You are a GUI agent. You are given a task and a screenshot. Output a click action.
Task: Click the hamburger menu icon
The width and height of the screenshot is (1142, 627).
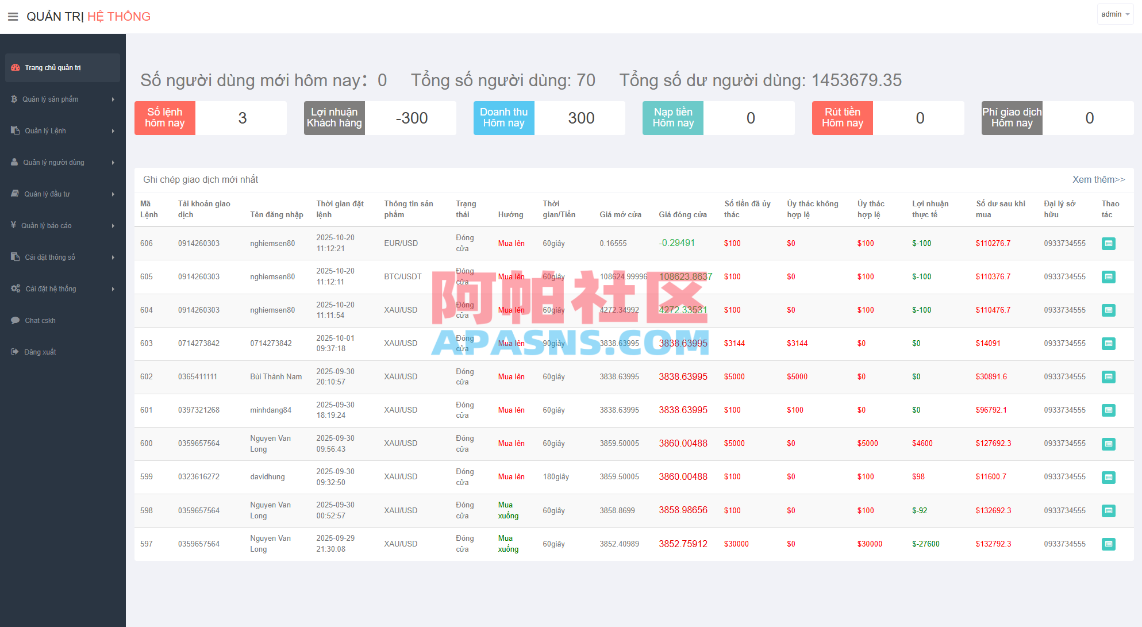tap(13, 16)
